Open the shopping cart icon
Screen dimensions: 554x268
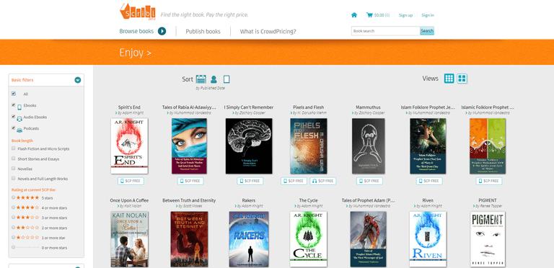pyautogui.click(x=369, y=15)
